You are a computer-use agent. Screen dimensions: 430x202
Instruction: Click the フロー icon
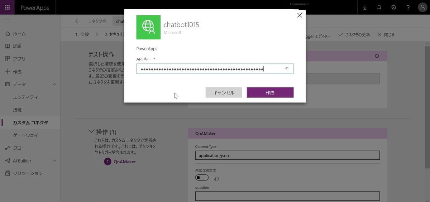tap(8, 148)
